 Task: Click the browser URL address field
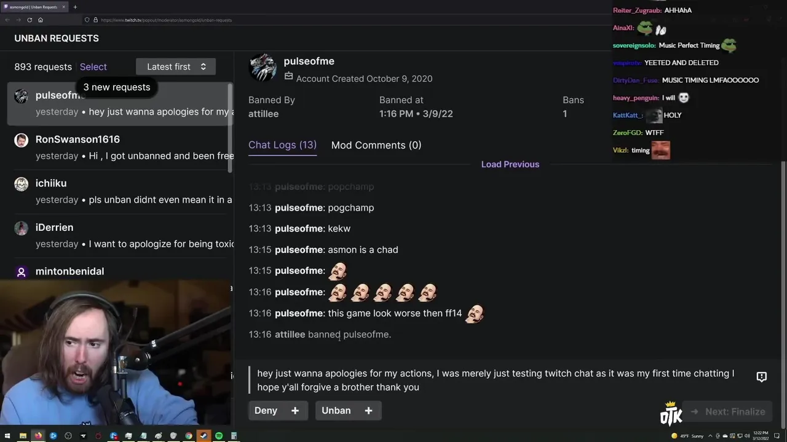tap(344, 20)
